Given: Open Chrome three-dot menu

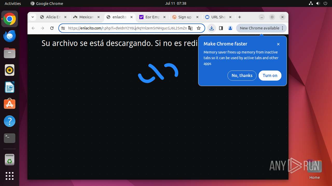Looking at the screenshot, I should pyautogui.click(x=282, y=28).
